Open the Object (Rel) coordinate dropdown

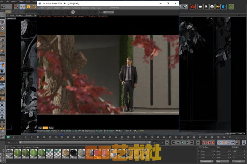pyautogui.click(x=207, y=161)
